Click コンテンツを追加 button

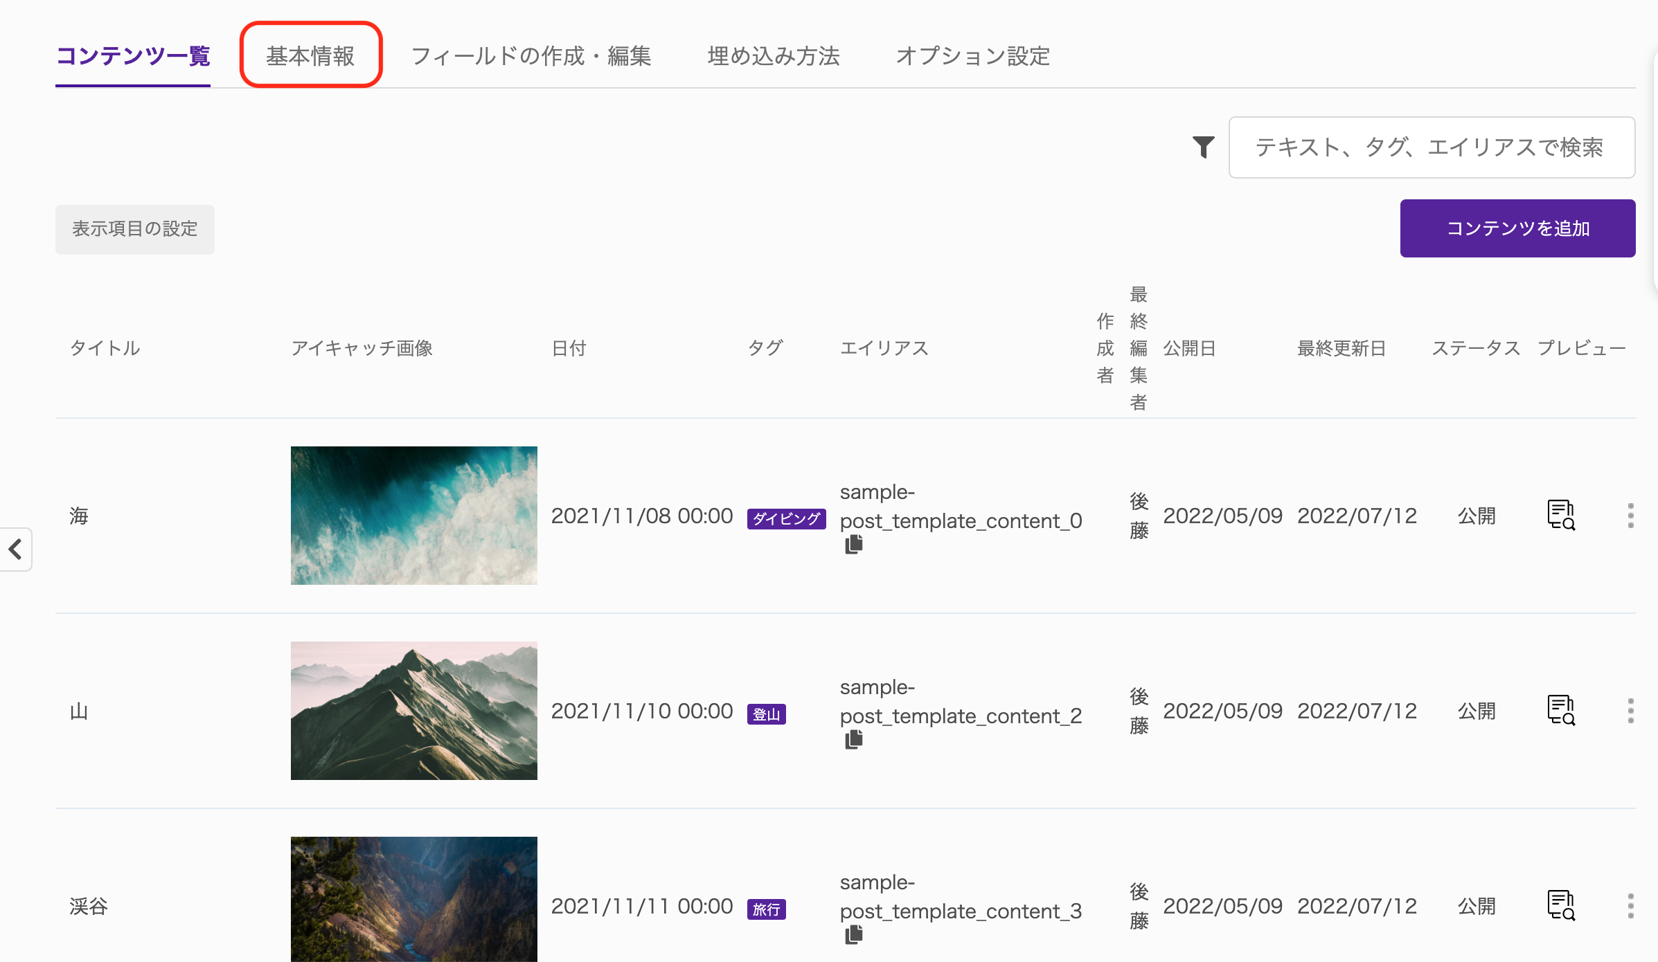click(x=1518, y=228)
